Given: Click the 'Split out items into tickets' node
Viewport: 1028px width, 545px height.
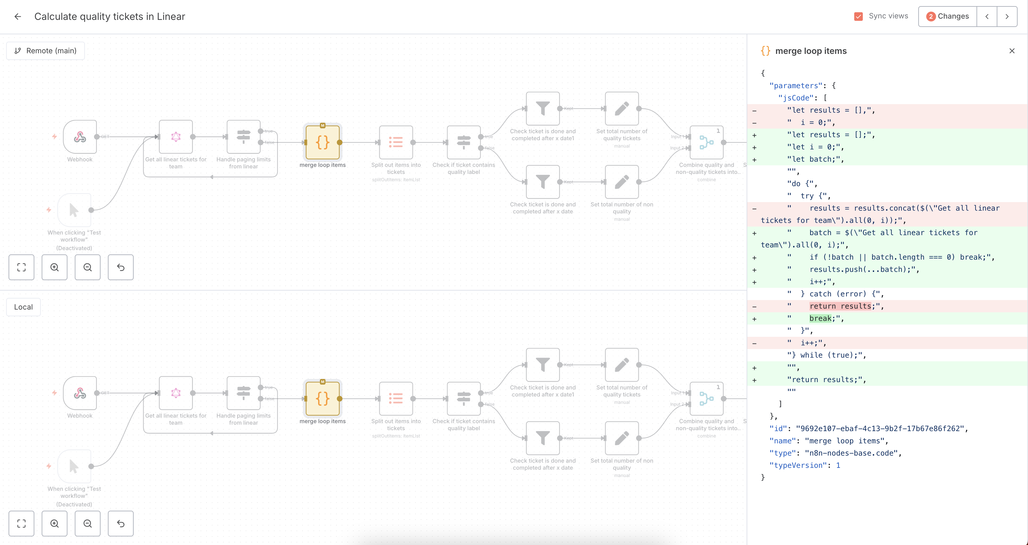Looking at the screenshot, I should [x=396, y=143].
